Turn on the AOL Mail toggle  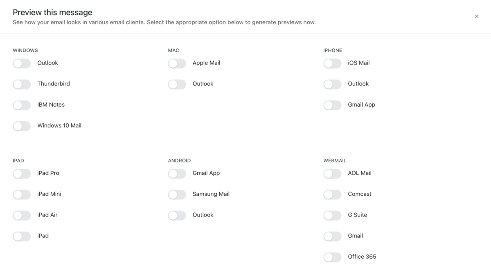coord(332,174)
